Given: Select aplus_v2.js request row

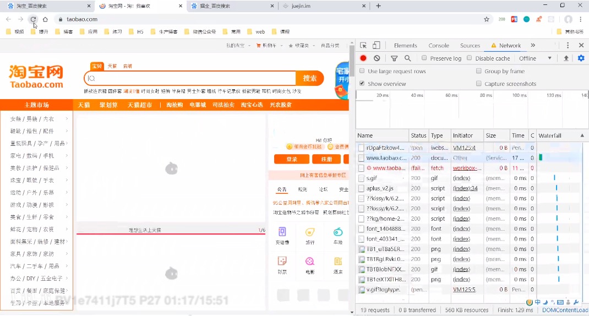Looking at the screenshot, I should pos(446,188).
